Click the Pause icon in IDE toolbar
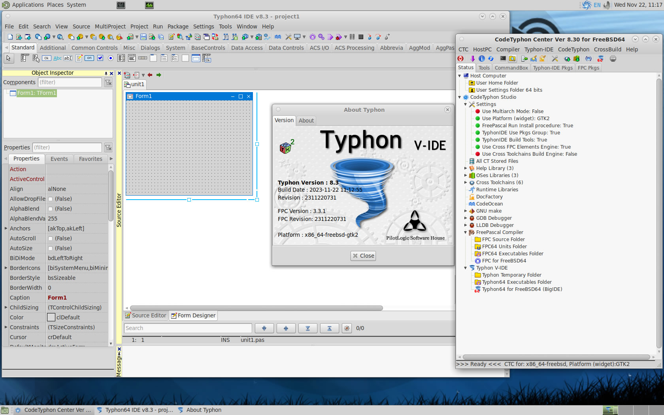This screenshot has width=664, height=415. click(x=352, y=37)
